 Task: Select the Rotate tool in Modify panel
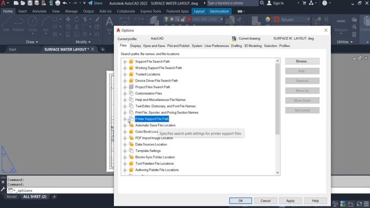[77, 19]
